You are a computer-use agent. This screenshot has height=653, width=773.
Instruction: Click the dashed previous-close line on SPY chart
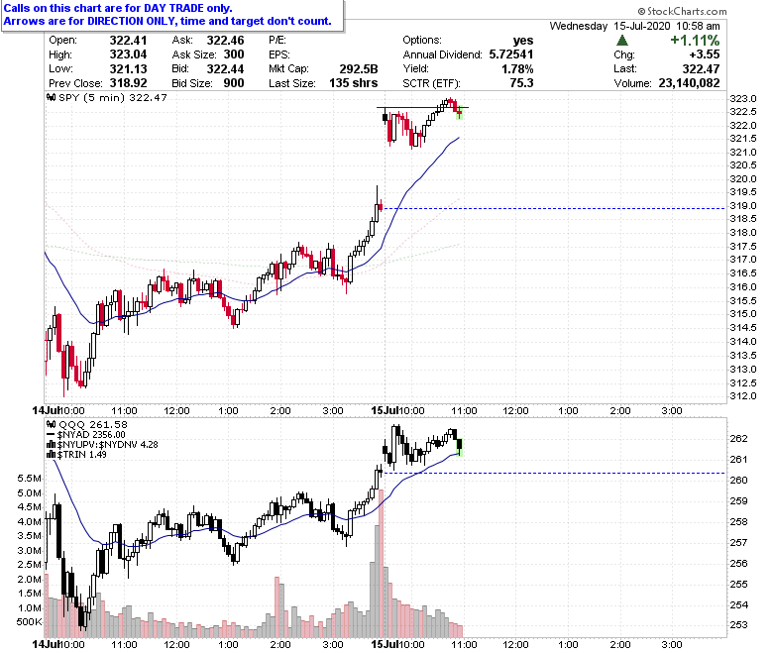pos(554,208)
